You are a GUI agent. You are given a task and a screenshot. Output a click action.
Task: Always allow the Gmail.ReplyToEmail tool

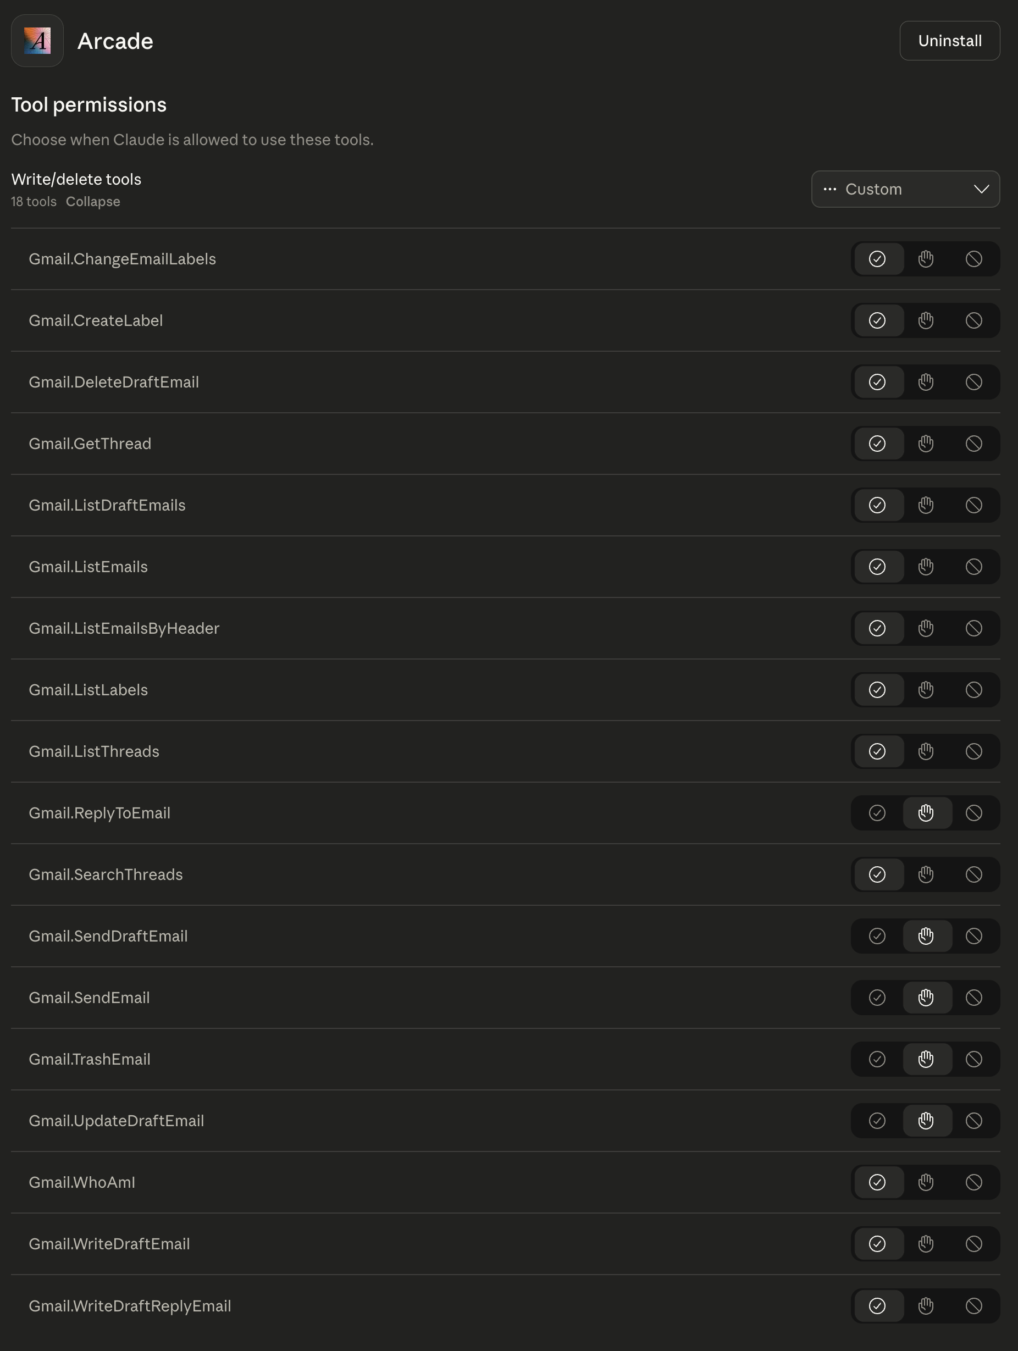[877, 813]
